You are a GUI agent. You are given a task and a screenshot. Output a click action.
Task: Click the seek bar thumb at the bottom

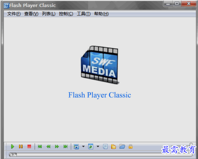pos(13,155)
